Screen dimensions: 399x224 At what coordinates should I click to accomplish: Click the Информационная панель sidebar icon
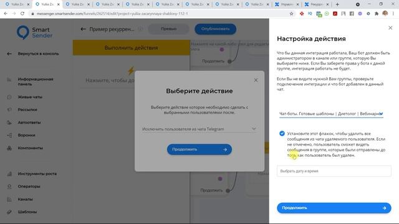[x=9, y=80]
